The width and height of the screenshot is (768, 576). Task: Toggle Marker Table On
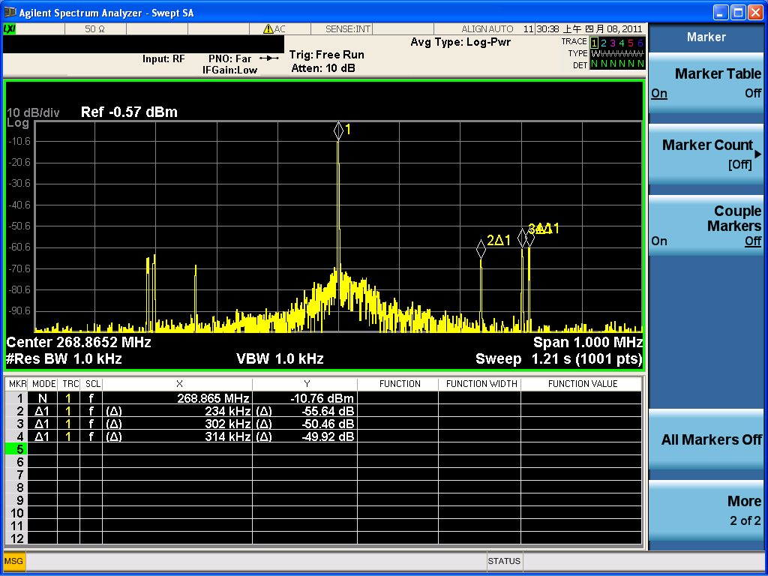pos(659,94)
